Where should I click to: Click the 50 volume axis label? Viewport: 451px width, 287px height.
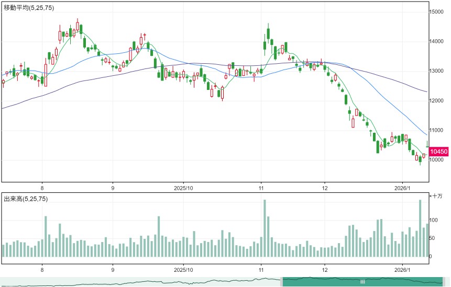[x=432, y=238]
